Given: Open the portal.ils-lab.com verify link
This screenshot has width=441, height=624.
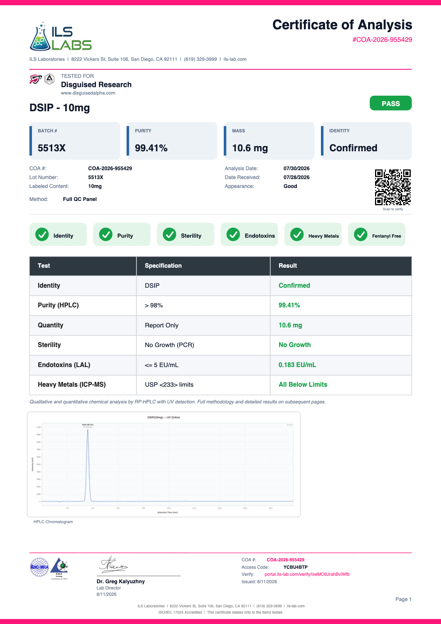Looking at the screenshot, I should [307, 574].
